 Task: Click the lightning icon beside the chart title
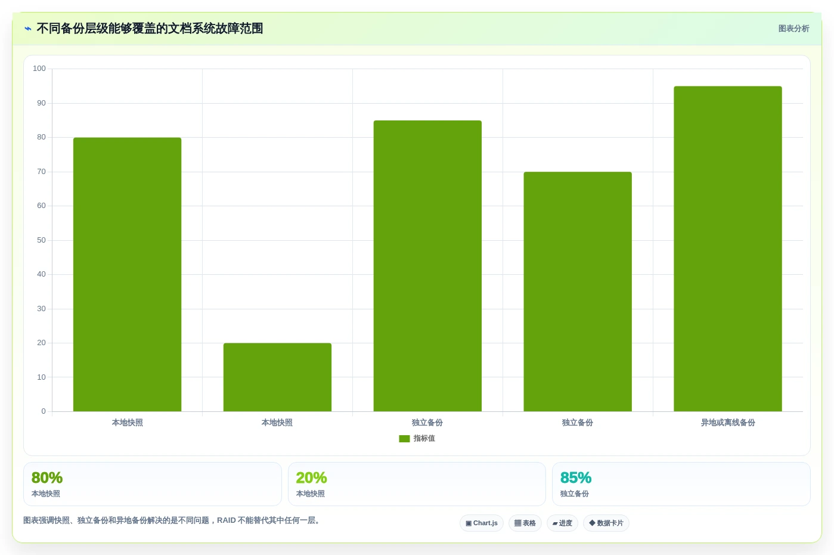(x=28, y=29)
